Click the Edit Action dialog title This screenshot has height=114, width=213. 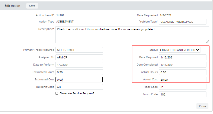coord(12,6)
